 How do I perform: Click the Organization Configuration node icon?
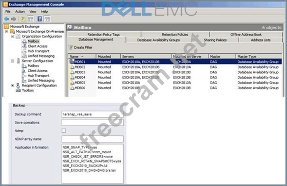(x=18, y=36)
